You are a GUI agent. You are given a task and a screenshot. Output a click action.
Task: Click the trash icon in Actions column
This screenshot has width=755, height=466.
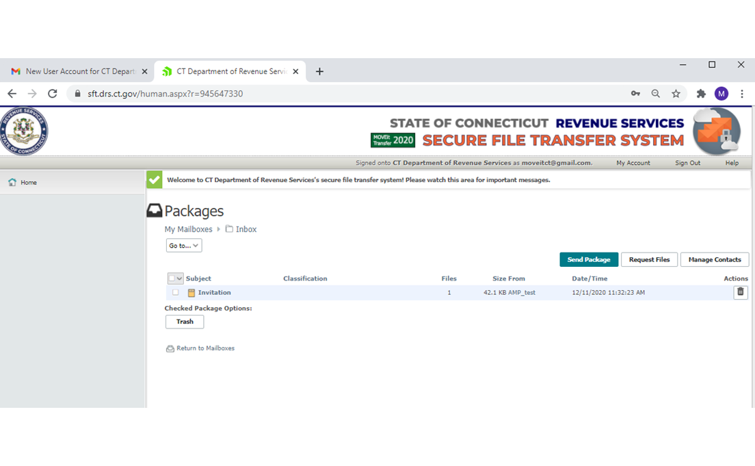point(740,292)
